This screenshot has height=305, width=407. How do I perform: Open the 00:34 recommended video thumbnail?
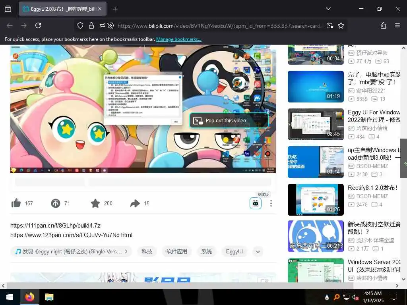coord(316,55)
